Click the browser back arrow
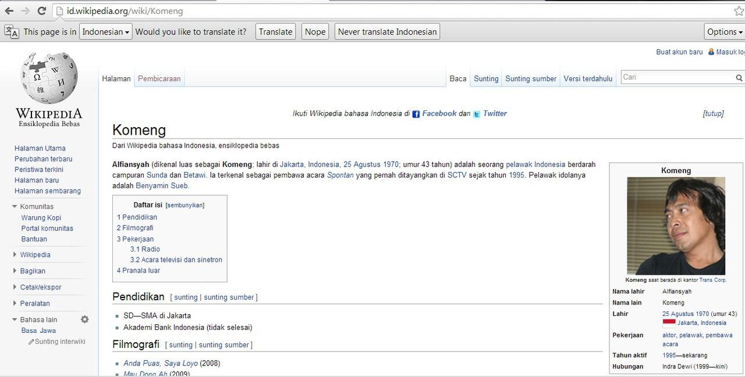 click(x=9, y=11)
